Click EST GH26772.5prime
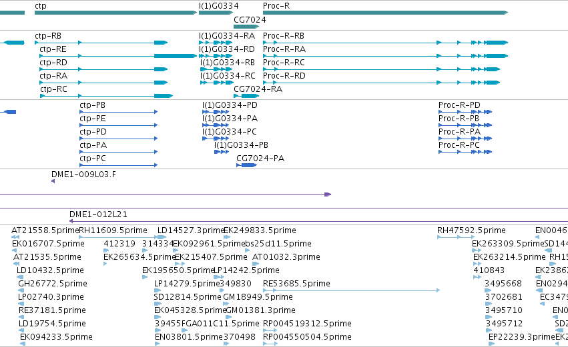 (x=53, y=284)
